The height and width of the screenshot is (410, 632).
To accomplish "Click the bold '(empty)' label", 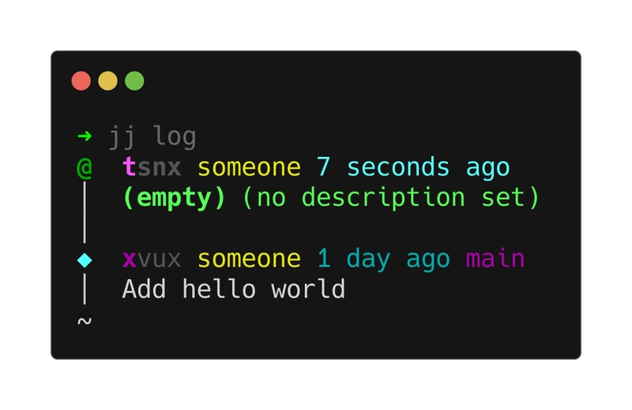I will click(174, 198).
